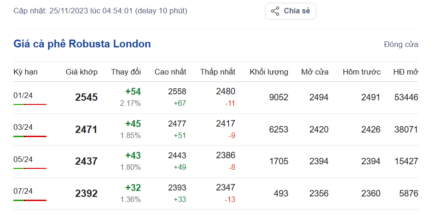Click the range bar under 05/24
The height and width of the screenshot is (219, 440).
tap(30, 168)
